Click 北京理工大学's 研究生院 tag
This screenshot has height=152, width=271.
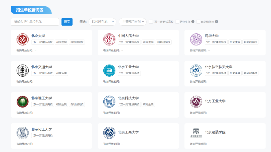(x=61, y=105)
